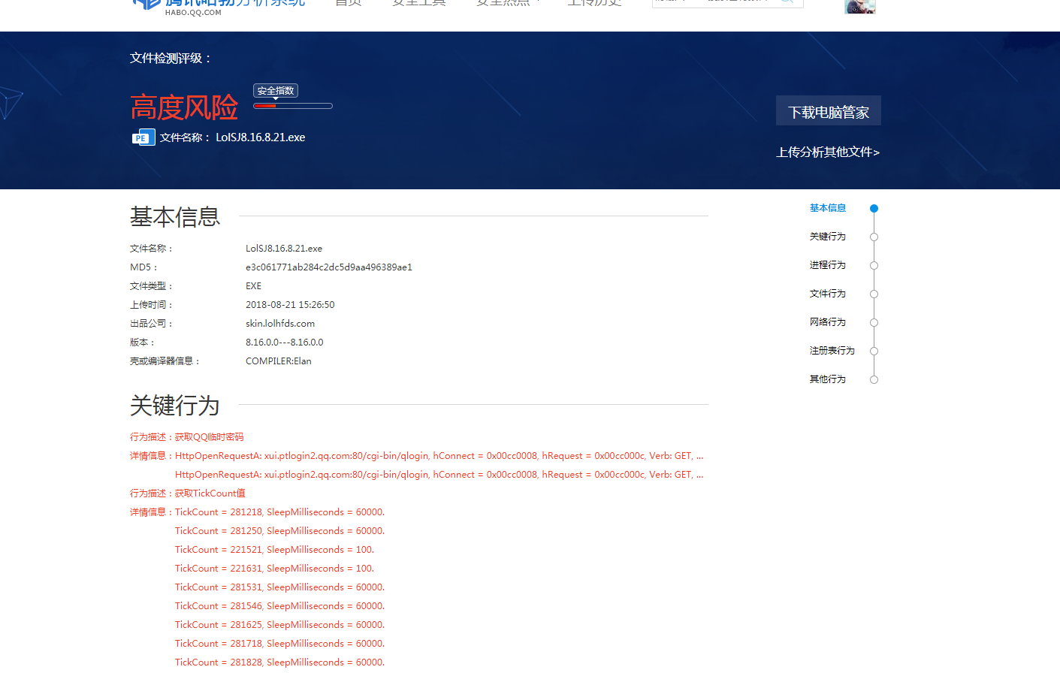
Task: Click the version 8.16.0.0---8.16.0.0
Action: point(285,343)
